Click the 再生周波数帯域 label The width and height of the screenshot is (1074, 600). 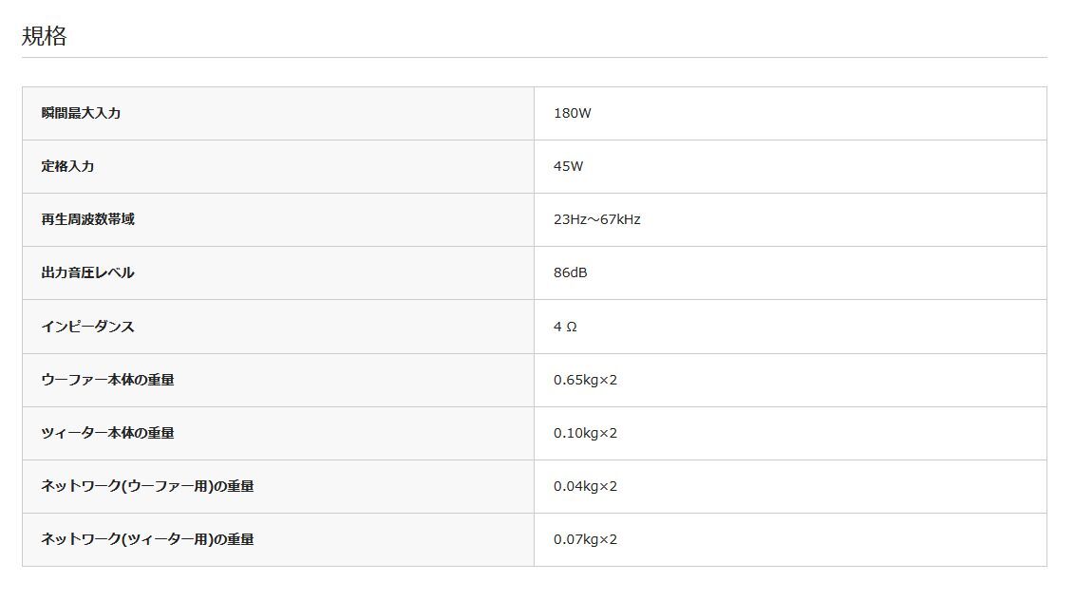click(x=87, y=219)
